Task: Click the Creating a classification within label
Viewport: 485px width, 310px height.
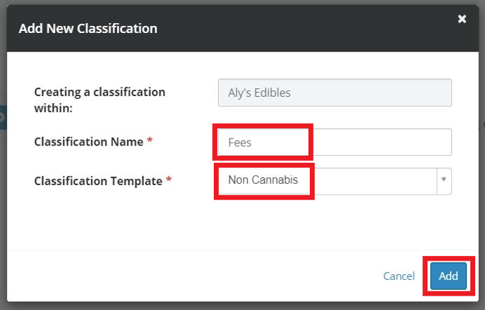Action: tap(100, 100)
